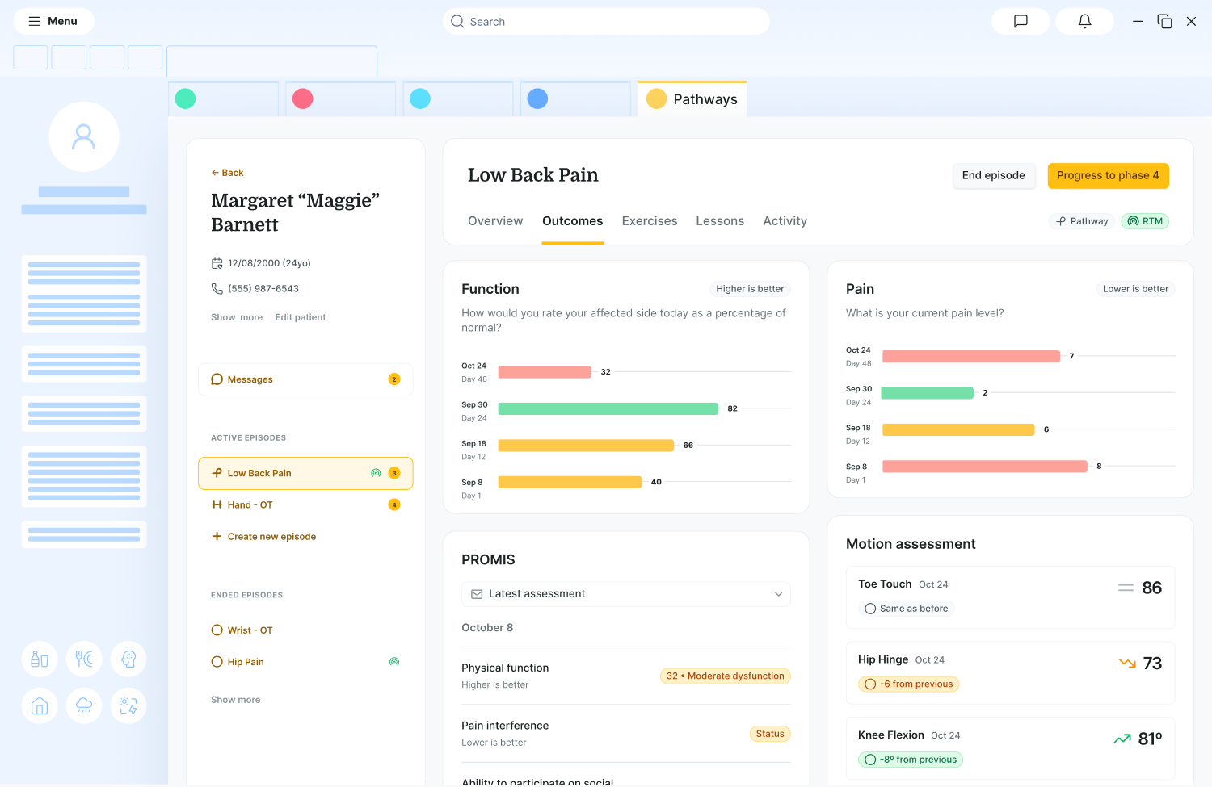1212x787 pixels.
Task: Click the rain cloud weather icon
Action: (84, 705)
